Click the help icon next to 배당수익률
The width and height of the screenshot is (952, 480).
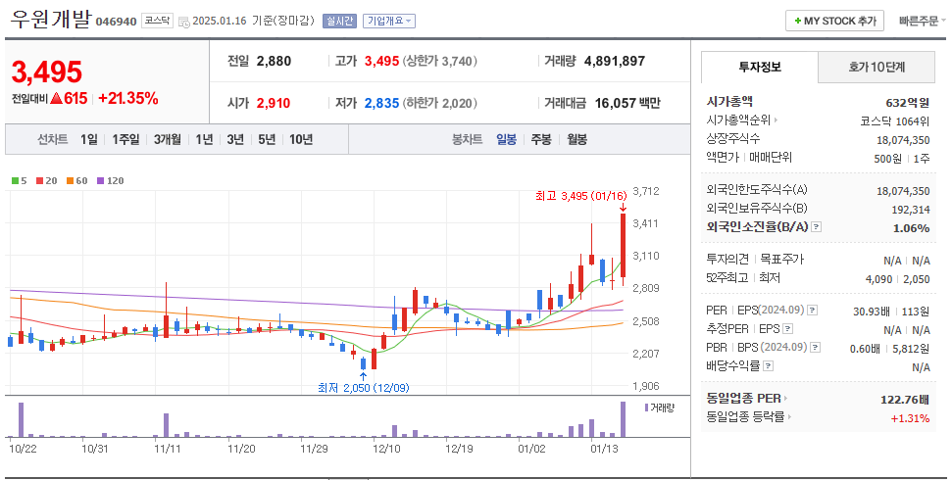[768, 366]
